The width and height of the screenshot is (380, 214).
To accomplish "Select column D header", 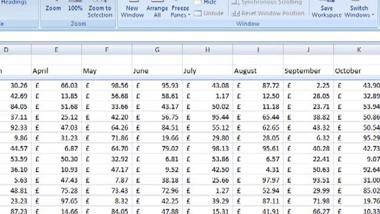I will (15, 50).
